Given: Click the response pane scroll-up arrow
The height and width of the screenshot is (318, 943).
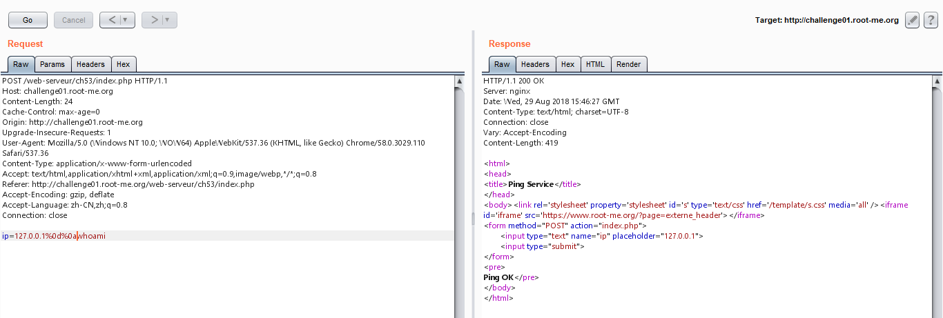Looking at the screenshot, I should click(x=937, y=81).
